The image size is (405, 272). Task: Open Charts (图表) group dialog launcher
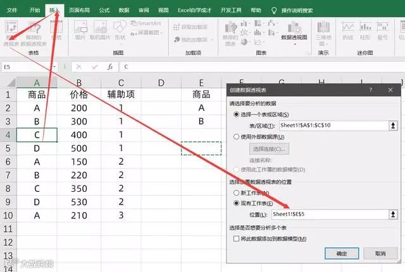click(x=308, y=53)
